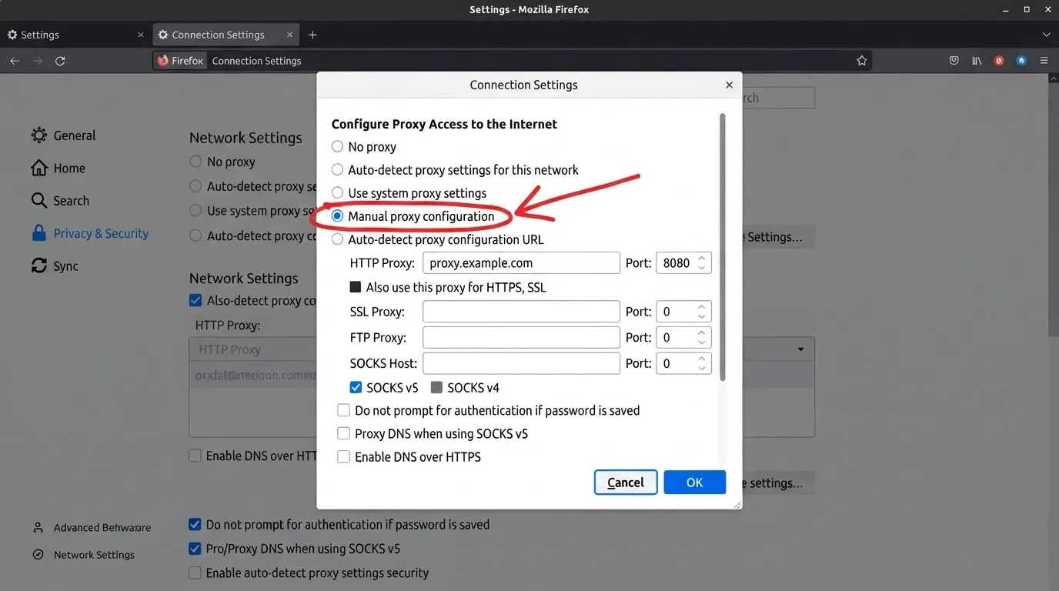The image size is (1059, 591).
Task: Enable Proxy DNS when using SOCKS v5 in dialog
Action: [x=343, y=434]
